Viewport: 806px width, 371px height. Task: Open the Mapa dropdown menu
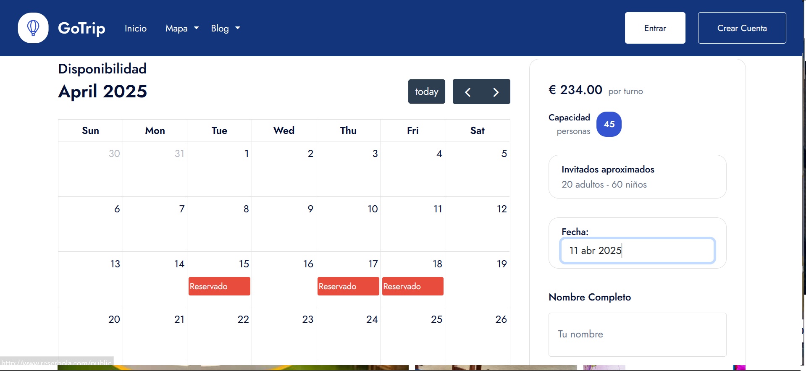click(x=182, y=28)
